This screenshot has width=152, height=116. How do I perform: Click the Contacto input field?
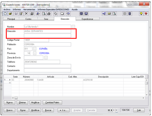47,66
